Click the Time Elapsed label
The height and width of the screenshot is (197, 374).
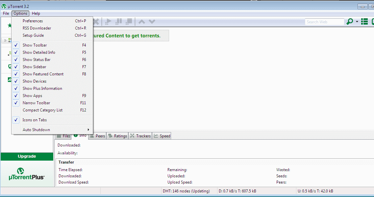pyautogui.click(x=71, y=170)
